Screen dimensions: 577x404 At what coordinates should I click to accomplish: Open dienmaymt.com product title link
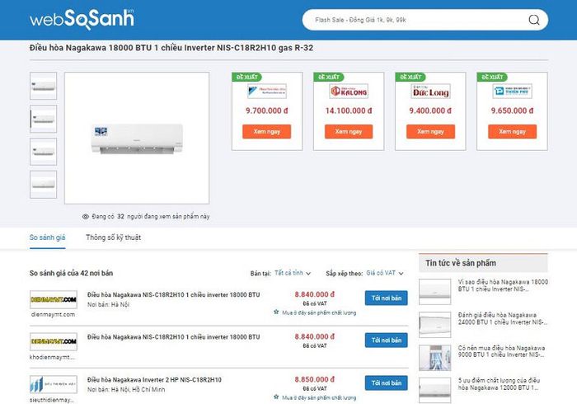(x=173, y=294)
